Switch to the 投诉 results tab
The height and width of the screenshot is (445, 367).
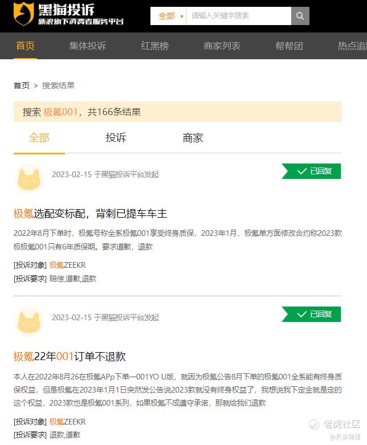coord(116,138)
